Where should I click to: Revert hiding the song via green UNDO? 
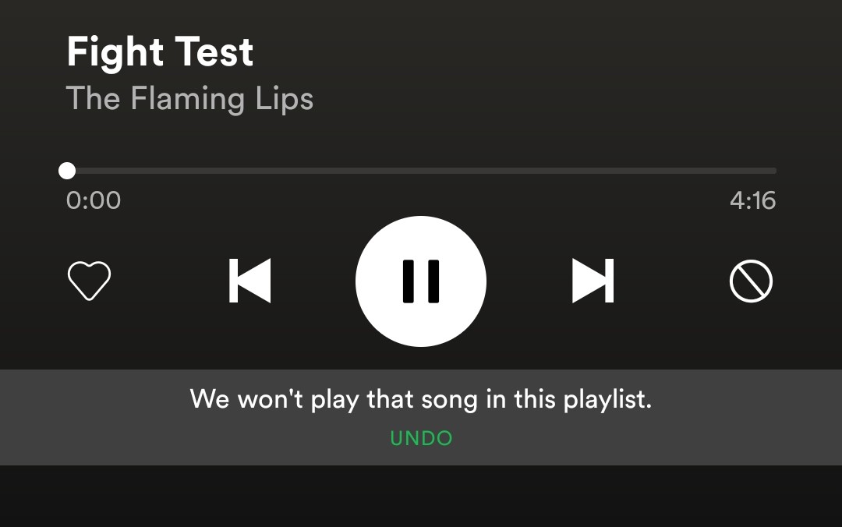pyautogui.click(x=421, y=438)
